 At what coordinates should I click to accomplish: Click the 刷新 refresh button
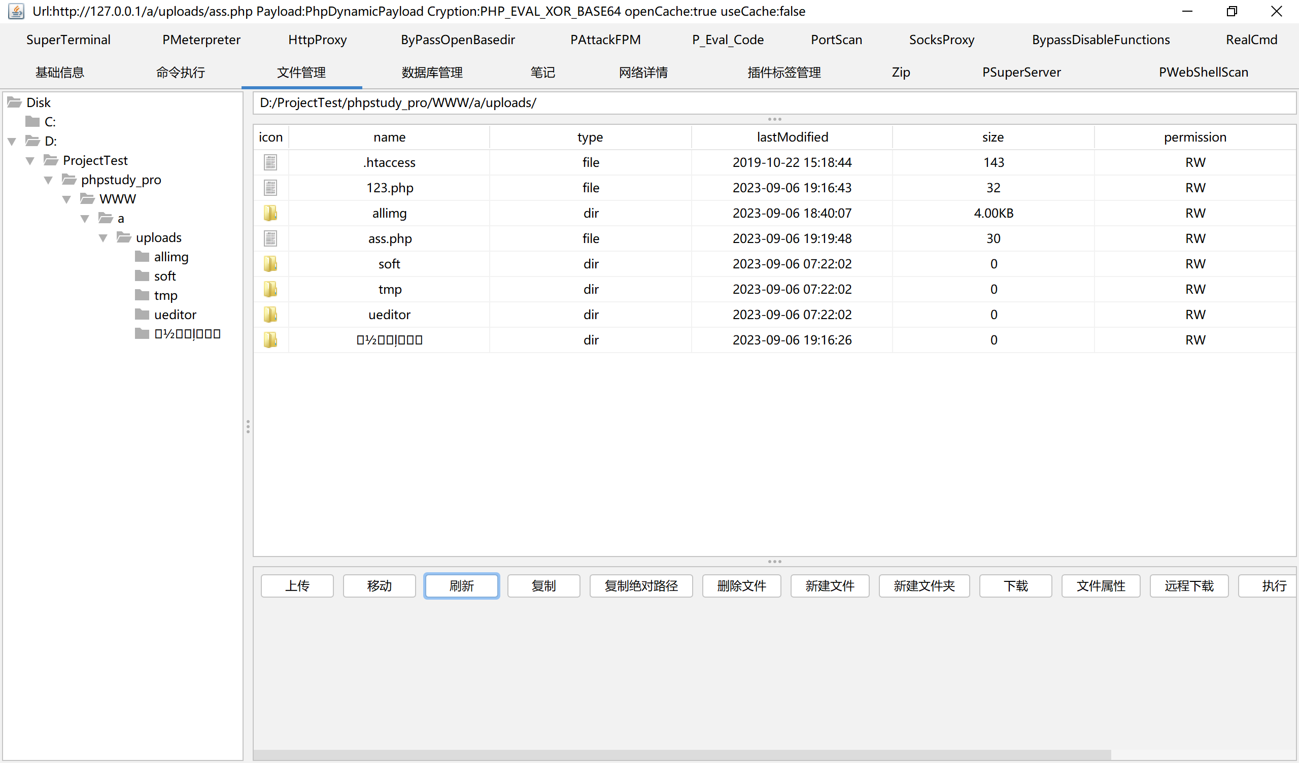click(x=461, y=585)
